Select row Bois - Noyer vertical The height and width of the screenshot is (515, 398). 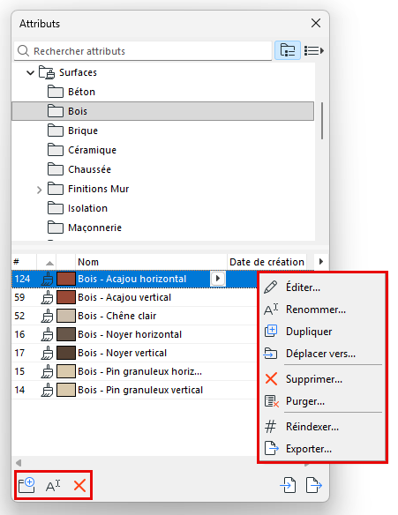coord(134,353)
